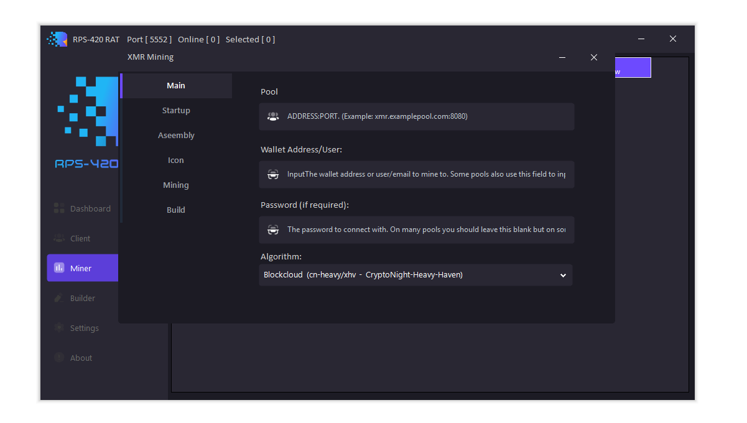Viewport: 747px width, 423px height.
Task: Select the Dashboard icon in the sidebar
Action: click(58, 208)
